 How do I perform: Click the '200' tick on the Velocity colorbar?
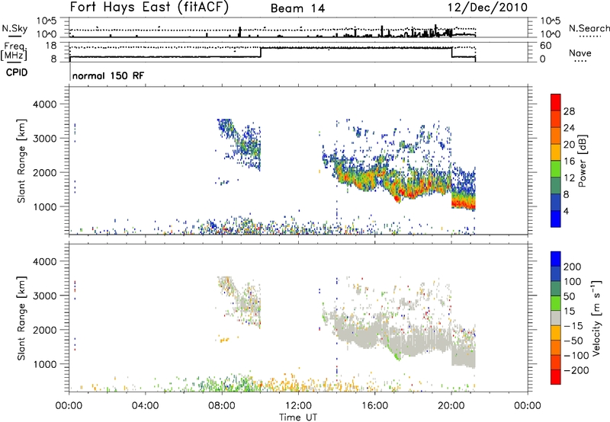point(572,267)
